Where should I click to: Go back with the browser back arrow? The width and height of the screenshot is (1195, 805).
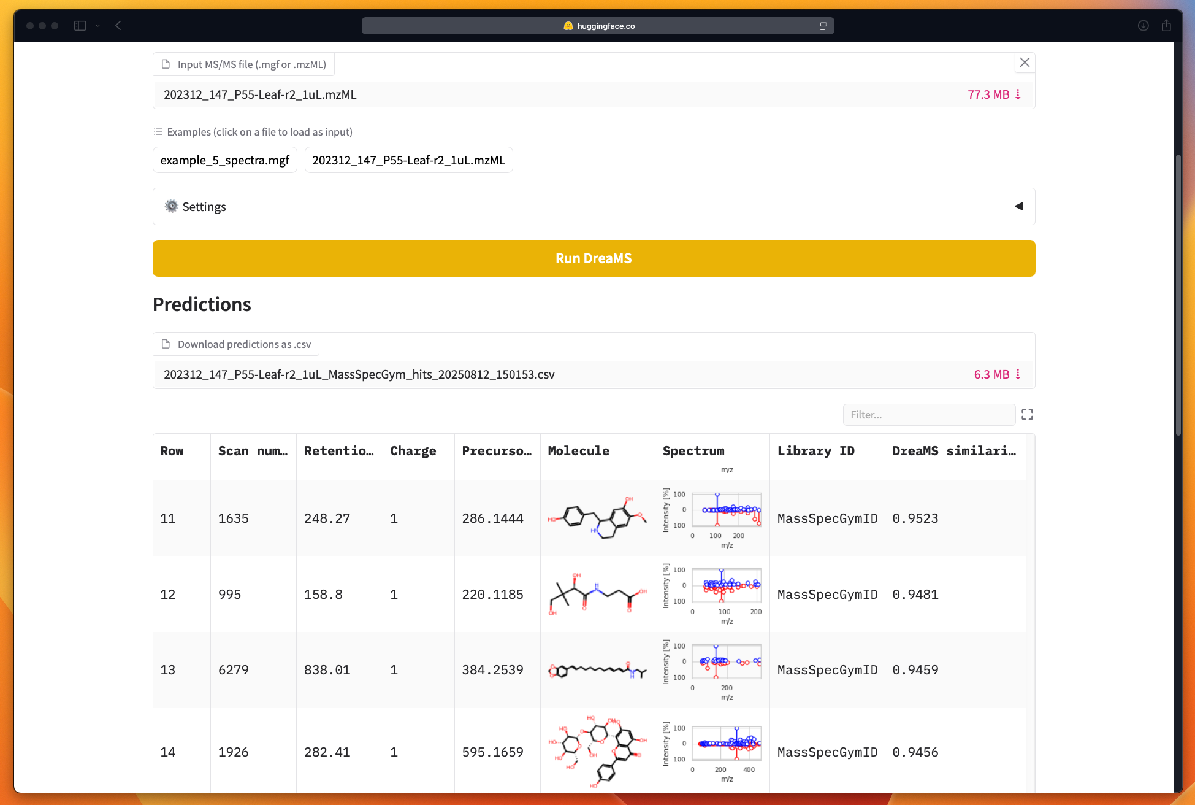click(118, 26)
